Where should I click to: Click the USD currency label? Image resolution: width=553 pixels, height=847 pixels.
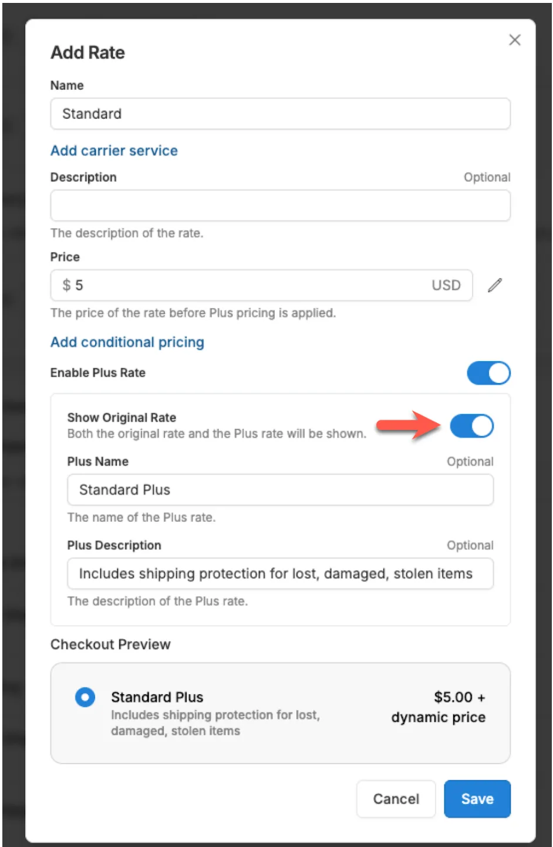point(446,285)
